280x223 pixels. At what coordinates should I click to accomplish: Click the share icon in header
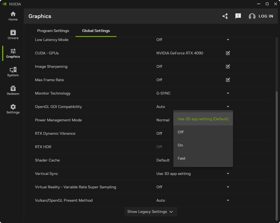pos(225,16)
